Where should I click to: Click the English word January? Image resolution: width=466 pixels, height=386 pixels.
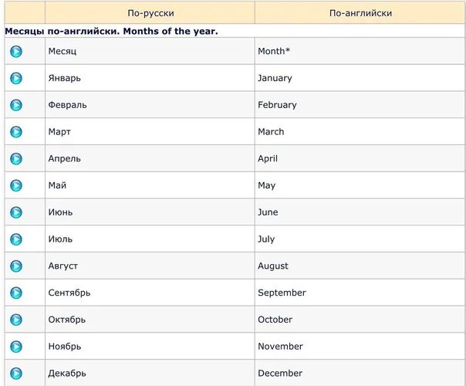point(275,78)
